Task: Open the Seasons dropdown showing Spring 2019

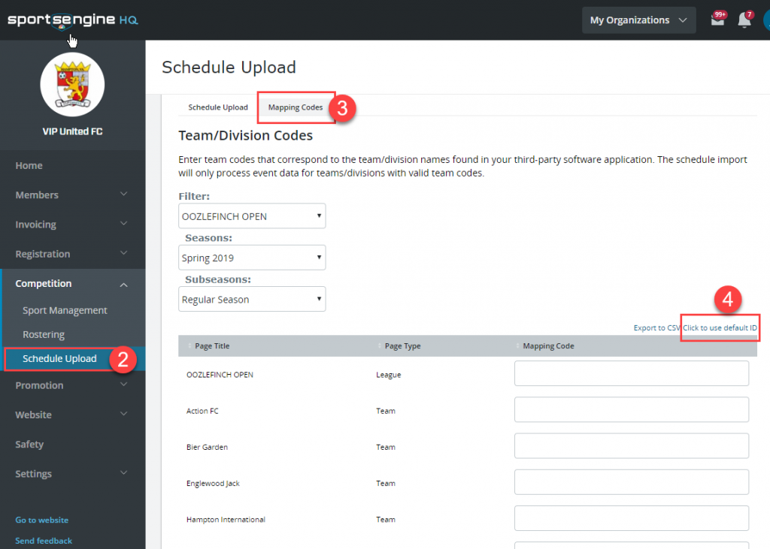Action: (252, 257)
